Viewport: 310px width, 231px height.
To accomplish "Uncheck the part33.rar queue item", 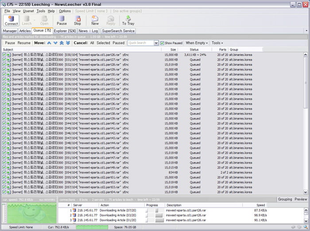I will tap(4, 89).
